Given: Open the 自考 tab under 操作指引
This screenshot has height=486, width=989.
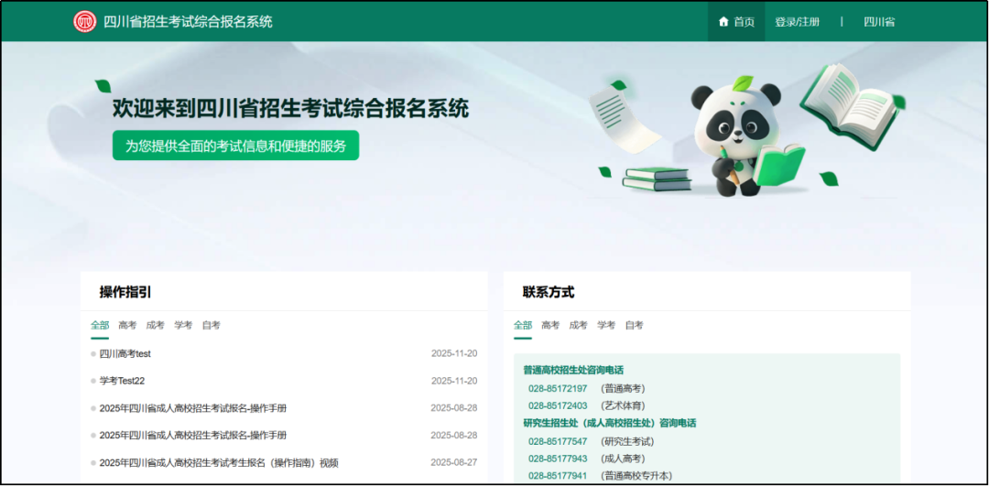Looking at the screenshot, I should [x=212, y=325].
